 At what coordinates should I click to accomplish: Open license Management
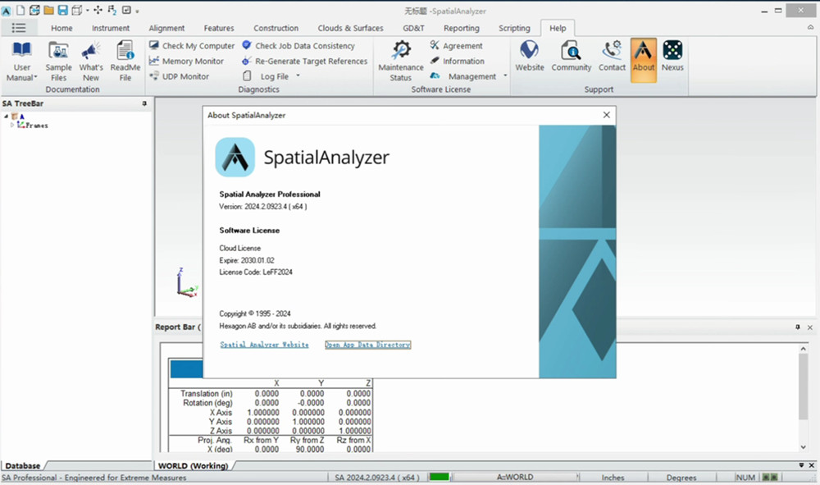[x=464, y=75]
